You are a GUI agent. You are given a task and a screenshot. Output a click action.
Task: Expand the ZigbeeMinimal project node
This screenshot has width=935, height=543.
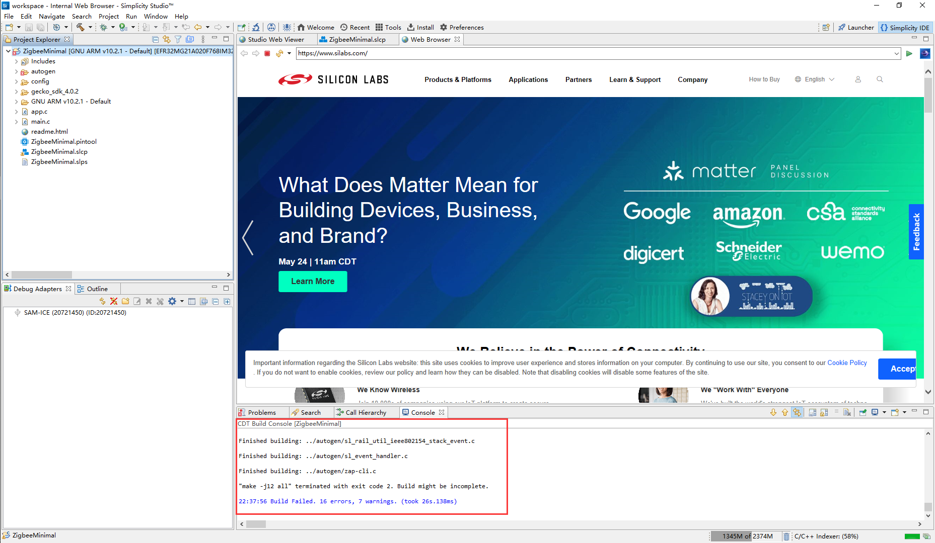(8, 51)
